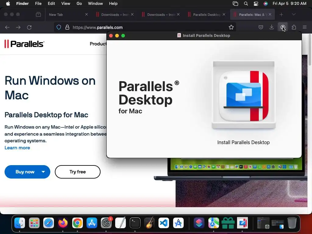The image size is (312, 234).
Task: Show site security padlock info
Action: [67, 27]
